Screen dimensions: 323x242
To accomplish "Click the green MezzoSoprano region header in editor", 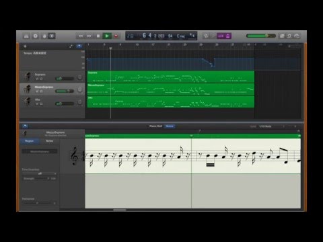I will coord(192,136).
